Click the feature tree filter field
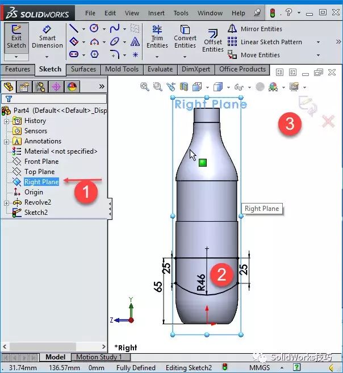 click(x=54, y=99)
